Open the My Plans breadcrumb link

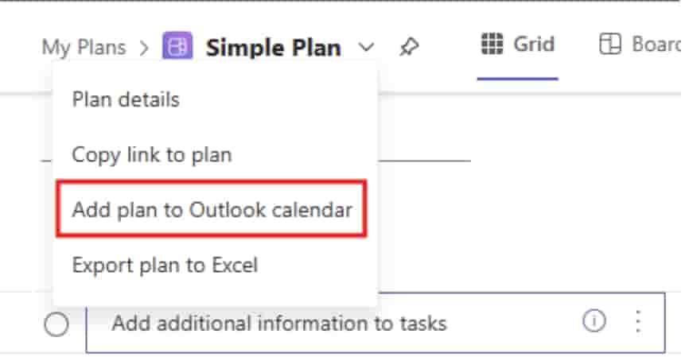(83, 47)
